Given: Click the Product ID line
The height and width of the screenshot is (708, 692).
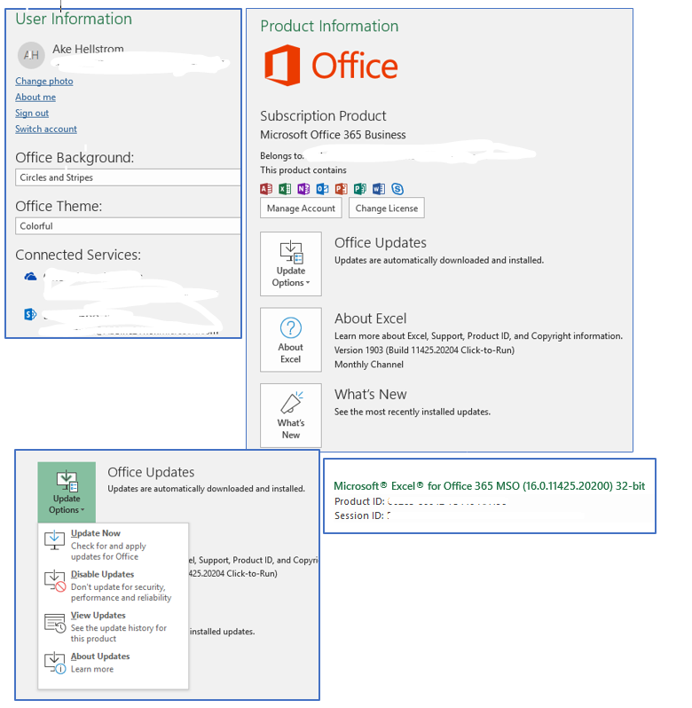Looking at the screenshot, I should [x=420, y=501].
